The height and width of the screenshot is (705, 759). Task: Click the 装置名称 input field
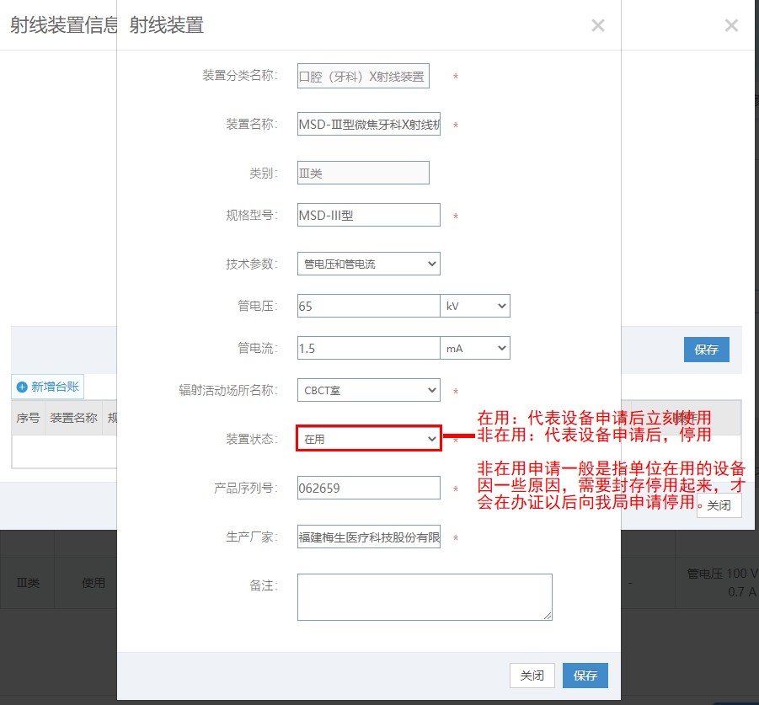[x=368, y=124]
